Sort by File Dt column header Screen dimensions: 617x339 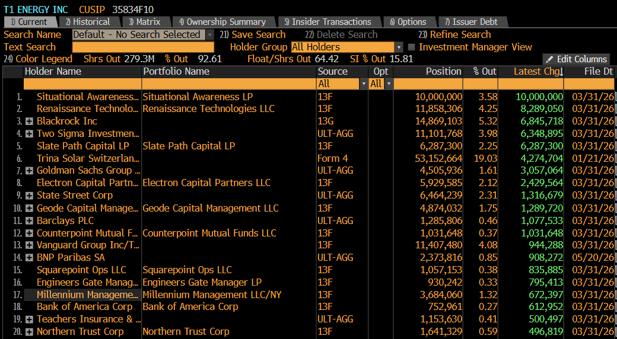(599, 72)
